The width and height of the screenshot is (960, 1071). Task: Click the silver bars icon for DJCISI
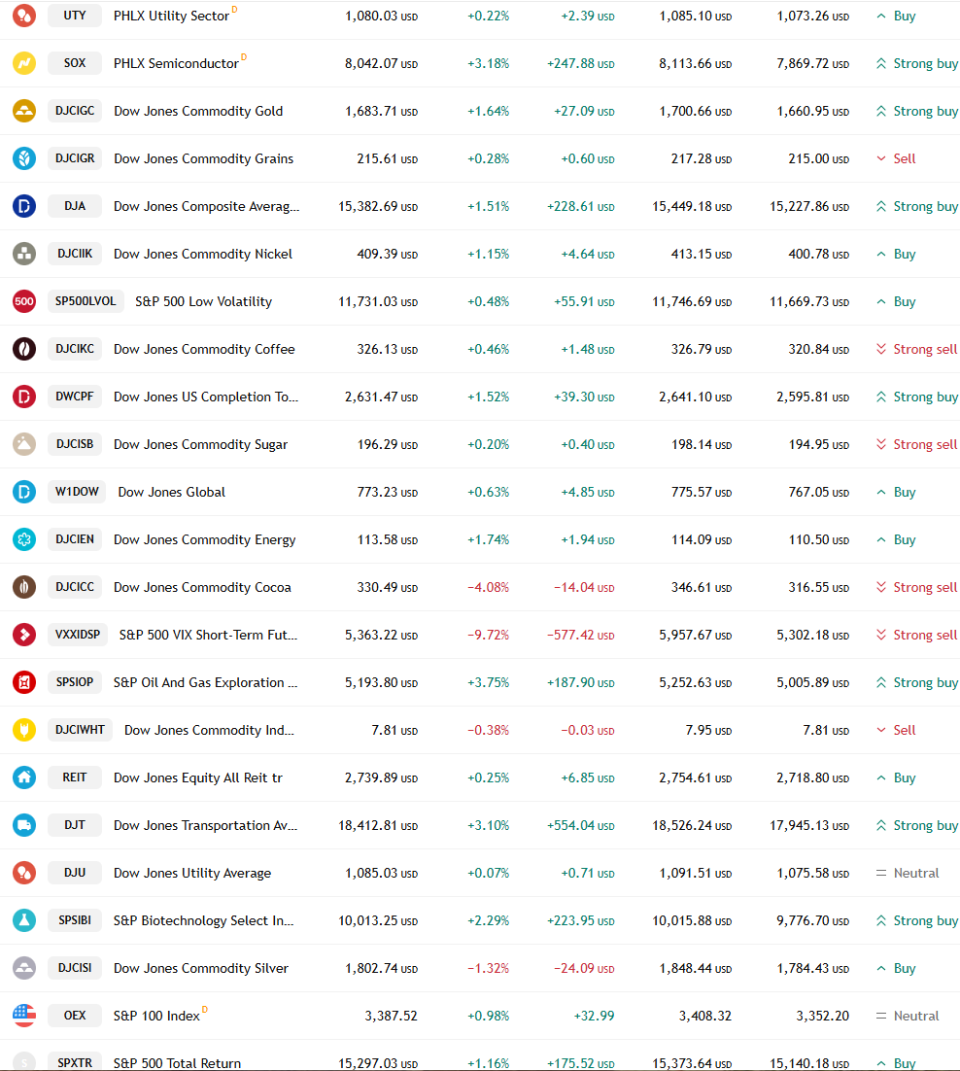pyautogui.click(x=24, y=968)
